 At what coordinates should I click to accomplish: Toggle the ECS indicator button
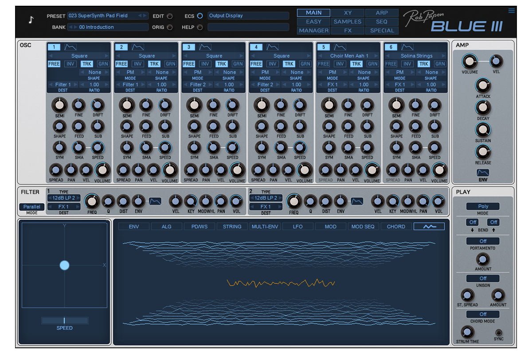point(200,16)
